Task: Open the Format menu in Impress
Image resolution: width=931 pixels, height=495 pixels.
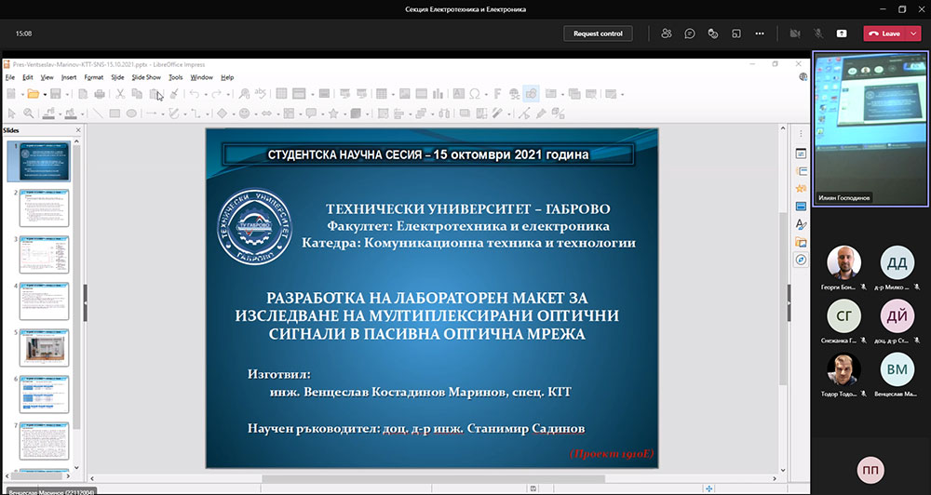Action: 94,77
